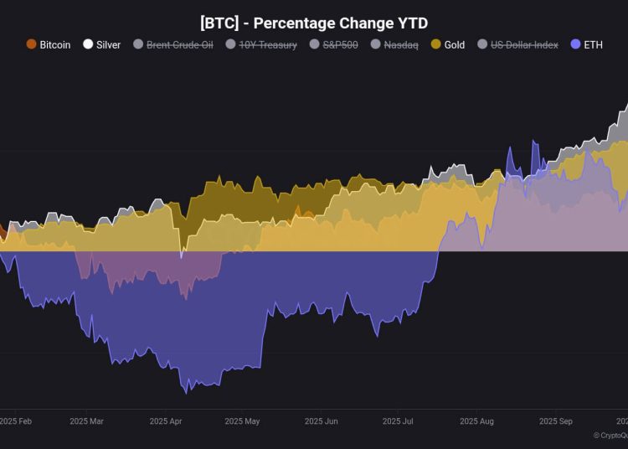
Task: Toggle the Silver series label
Action: 108,44
